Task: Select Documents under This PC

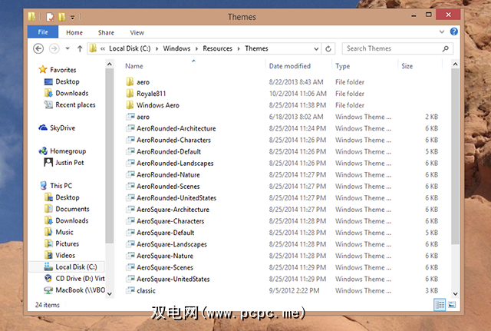Action: coord(72,209)
